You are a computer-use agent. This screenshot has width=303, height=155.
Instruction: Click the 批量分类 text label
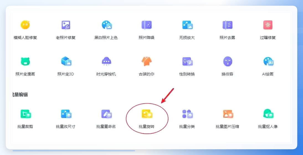tap(187, 127)
